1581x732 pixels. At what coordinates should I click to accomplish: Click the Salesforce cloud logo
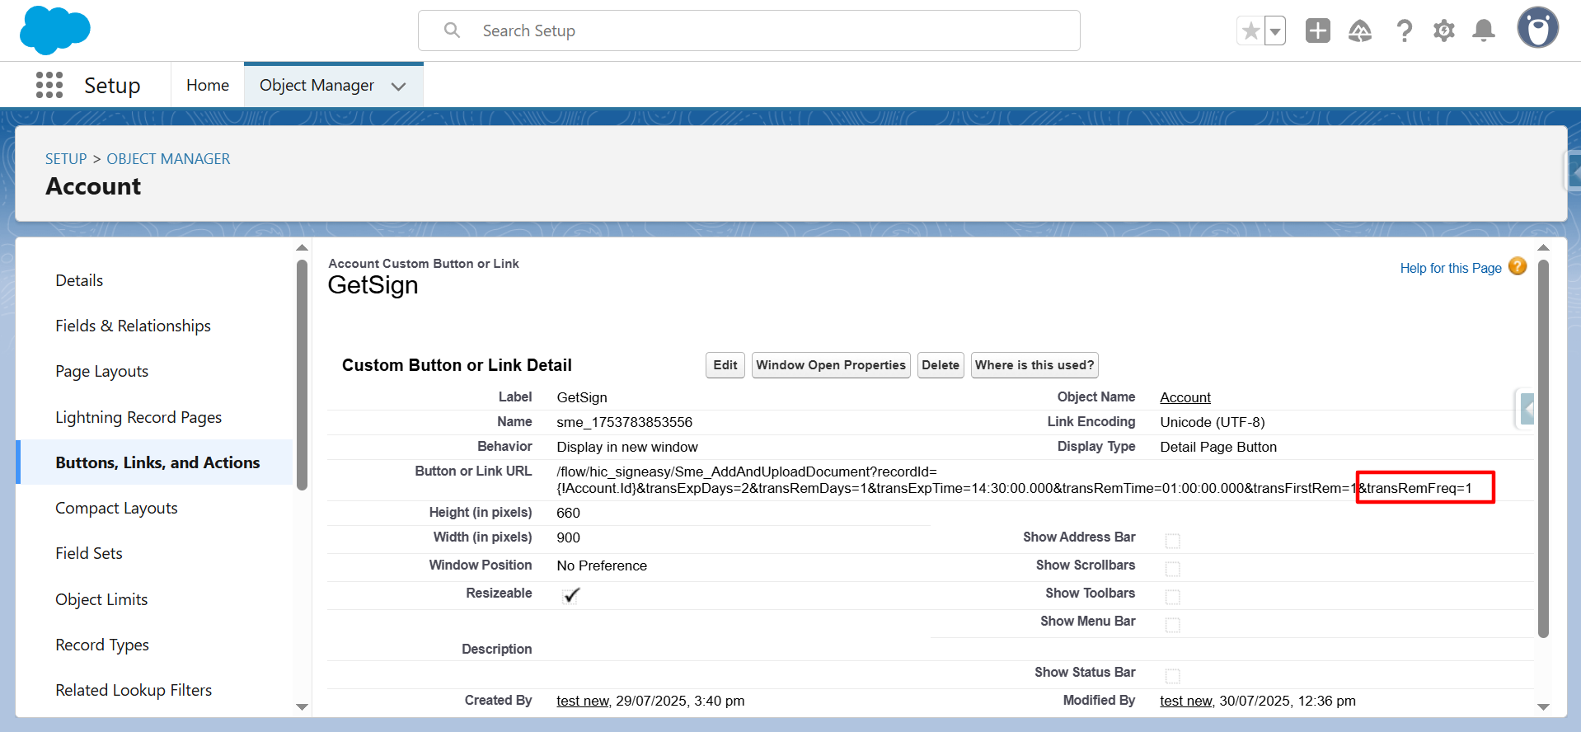54,30
